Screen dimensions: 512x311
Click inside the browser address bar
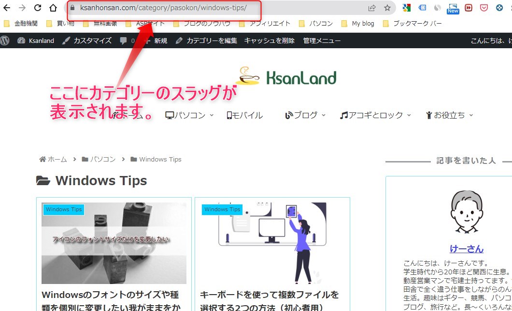click(193, 8)
